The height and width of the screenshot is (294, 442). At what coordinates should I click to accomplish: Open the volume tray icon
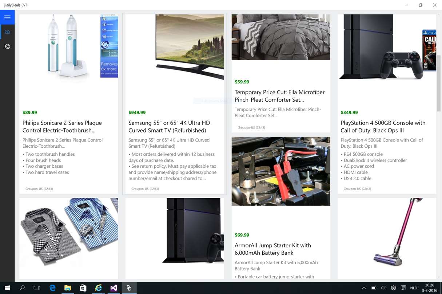point(383,288)
